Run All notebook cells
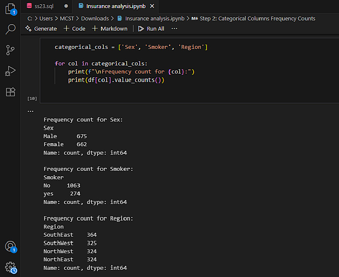This screenshot has height=277, width=339. coord(151,28)
